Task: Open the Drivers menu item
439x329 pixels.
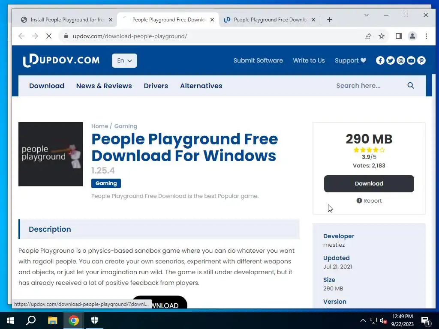Action: pos(156,86)
